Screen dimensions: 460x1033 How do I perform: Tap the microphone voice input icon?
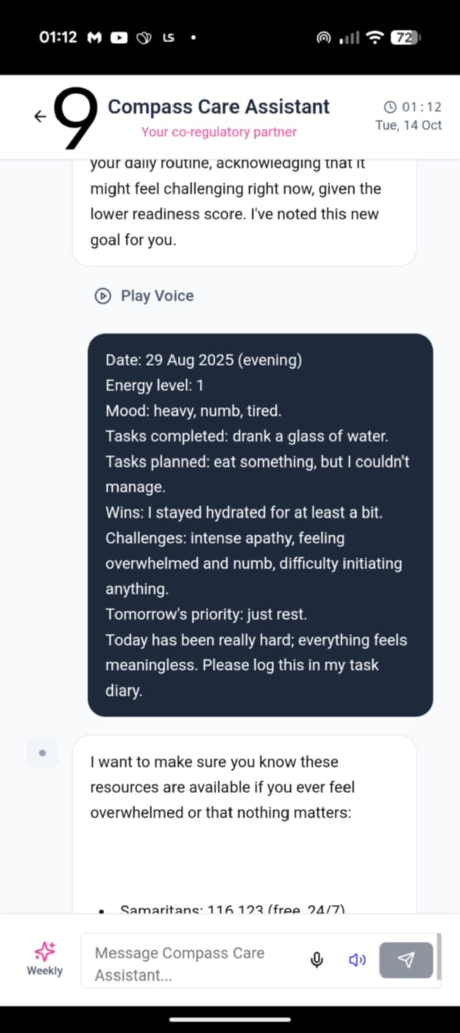click(x=317, y=960)
